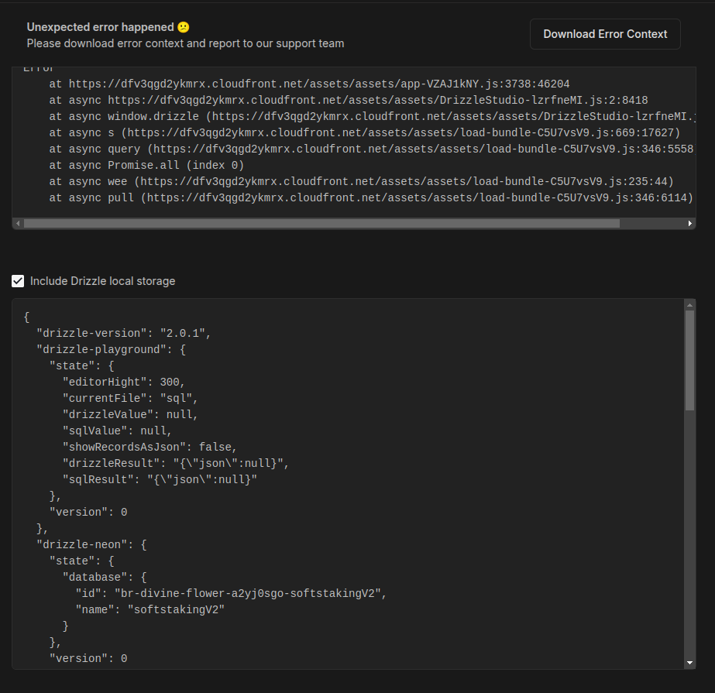Viewport: 715px width, 693px height.
Task: Click the "drizzle-playground" JSON key line
Action: pos(111,350)
